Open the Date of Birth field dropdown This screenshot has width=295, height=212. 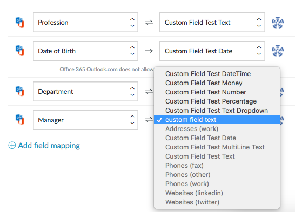(85, 51)
